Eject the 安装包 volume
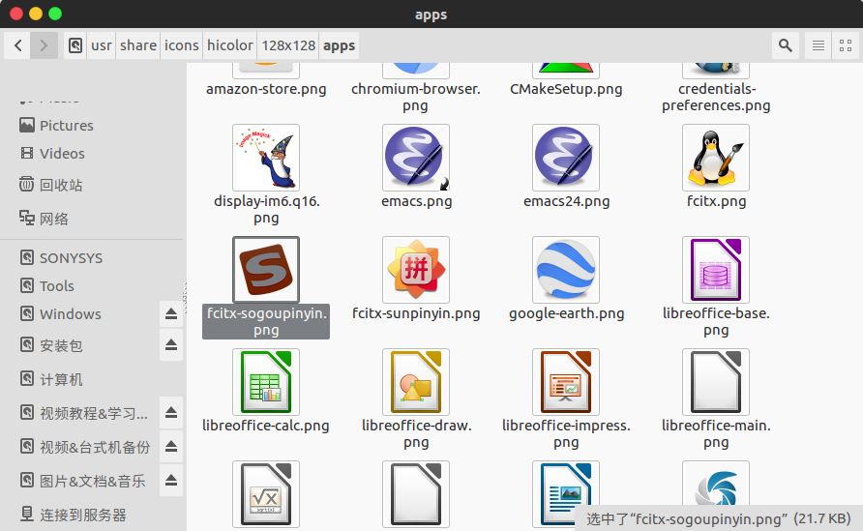 (x=171, y=345)
